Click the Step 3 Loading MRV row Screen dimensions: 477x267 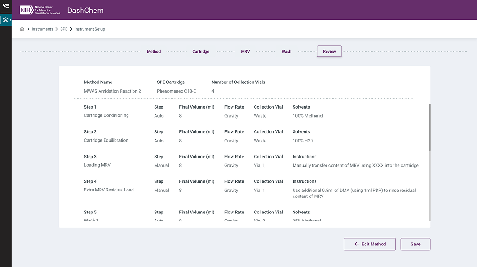(97, 165)
